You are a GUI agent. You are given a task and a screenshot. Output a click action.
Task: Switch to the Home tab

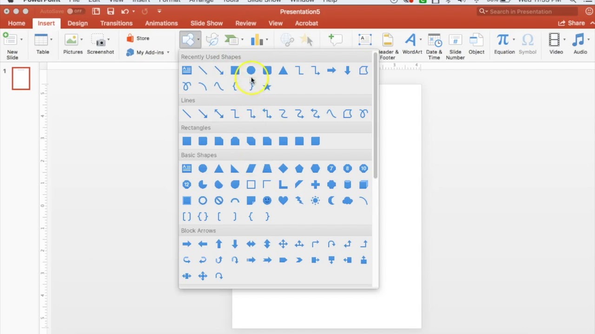(17, 23)
